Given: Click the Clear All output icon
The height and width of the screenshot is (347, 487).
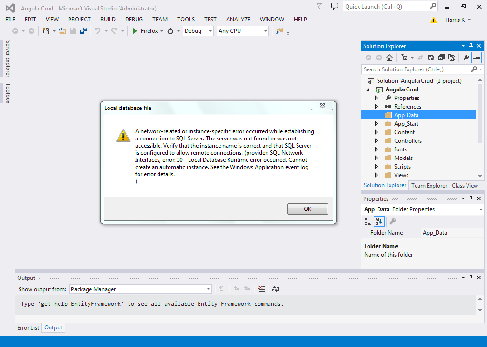Looking at the screenshot, I should click(x=261, y=288).
